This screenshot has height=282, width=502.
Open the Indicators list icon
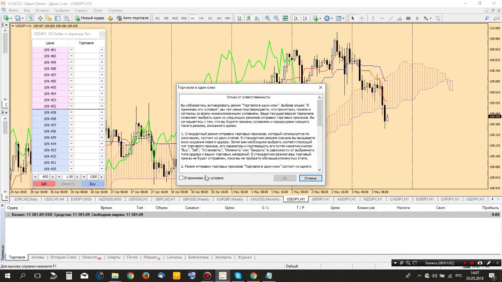316,18
